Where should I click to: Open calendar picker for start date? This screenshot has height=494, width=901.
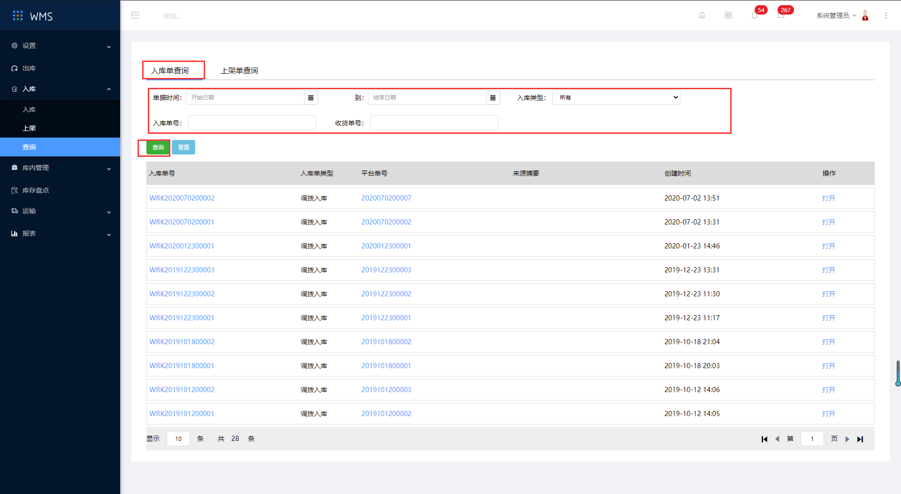coord(311,98)
